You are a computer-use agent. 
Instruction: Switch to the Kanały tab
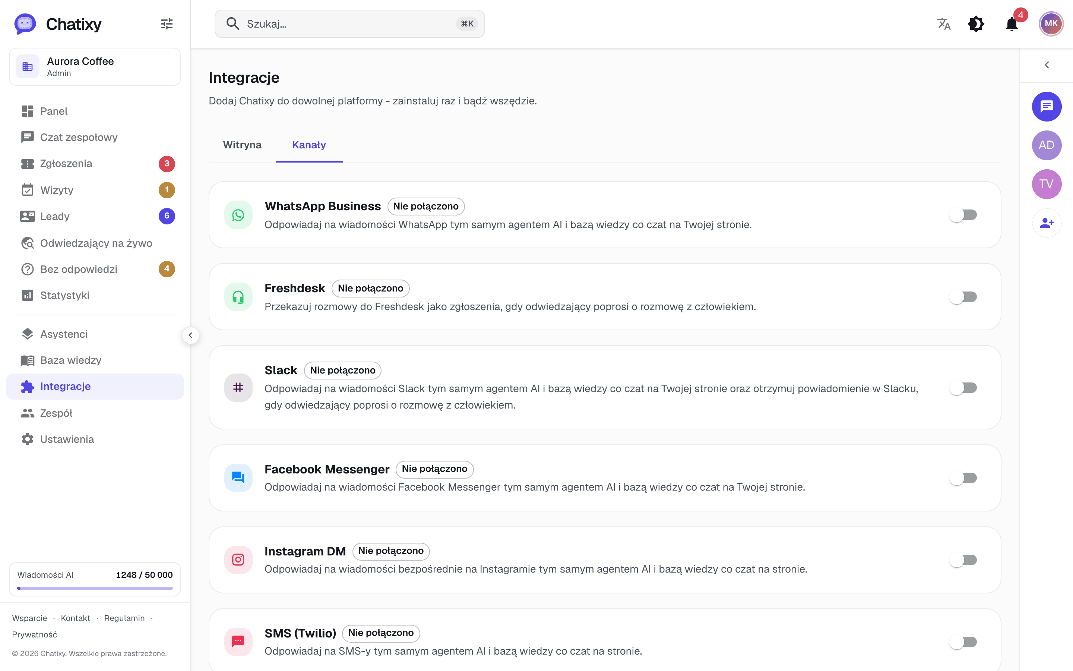pyautogui.click(x=309, y=145)
